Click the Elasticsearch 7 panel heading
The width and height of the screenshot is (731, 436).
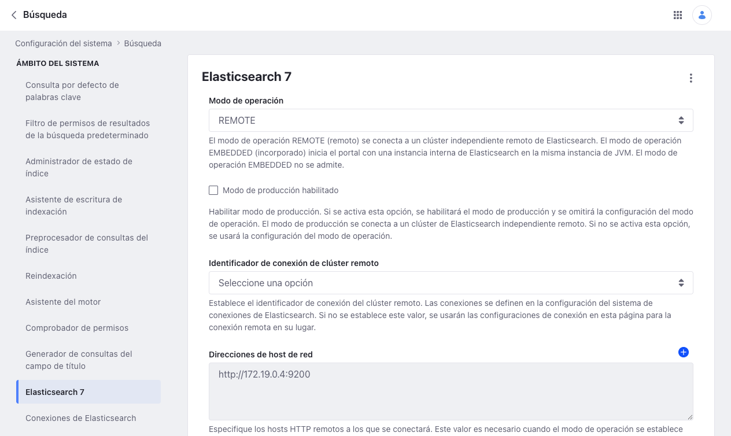point(246,76)
